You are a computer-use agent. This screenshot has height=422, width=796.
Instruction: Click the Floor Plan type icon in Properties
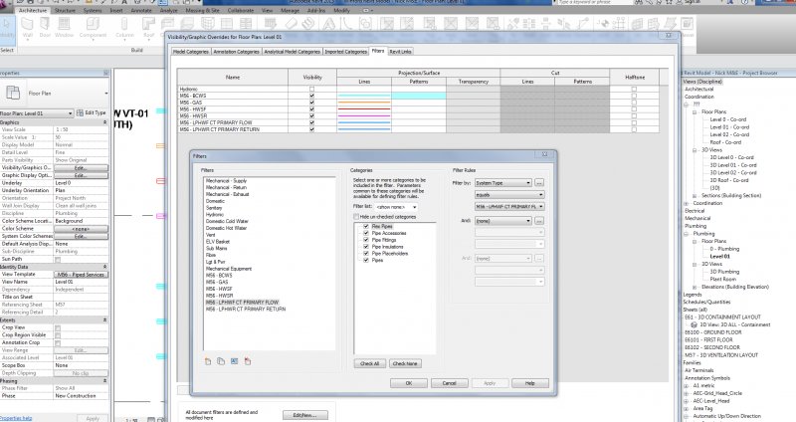[x=13, y=93]
